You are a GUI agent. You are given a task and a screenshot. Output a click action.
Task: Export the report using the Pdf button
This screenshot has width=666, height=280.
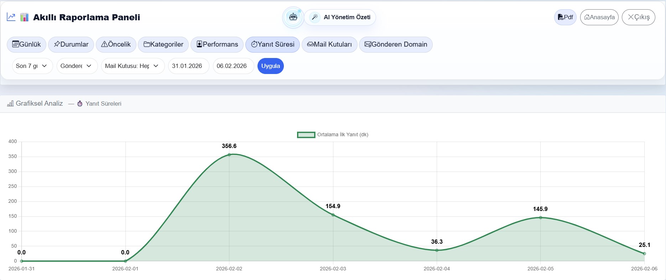tap(565, 17)
